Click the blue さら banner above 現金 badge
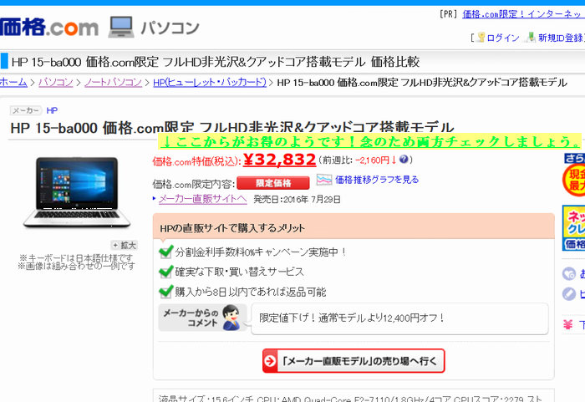The width and height of the screenshot is (585, 402). point(575,158)
